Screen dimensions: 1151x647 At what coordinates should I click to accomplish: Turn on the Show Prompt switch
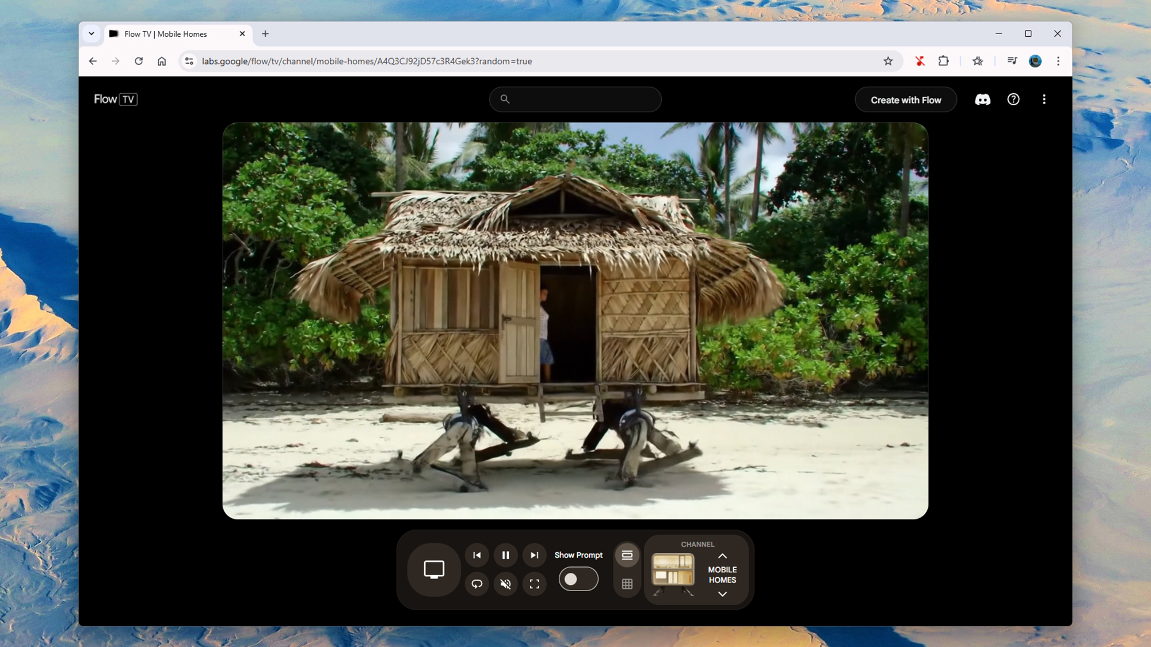(578, 579)
